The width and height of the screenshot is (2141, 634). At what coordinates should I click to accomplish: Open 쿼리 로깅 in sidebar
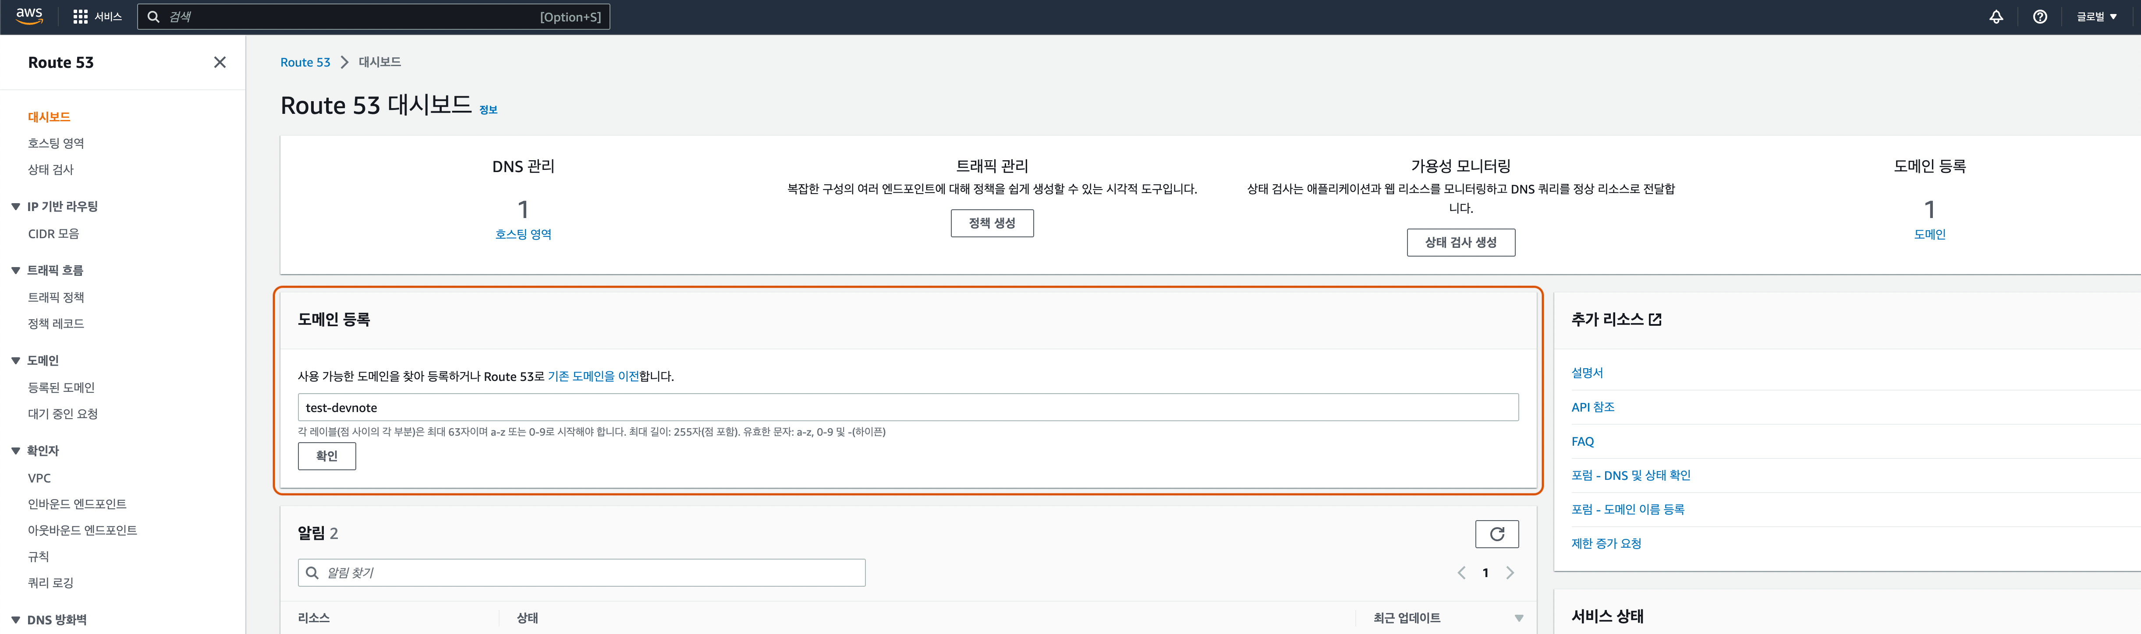click(x=51, y=582)
